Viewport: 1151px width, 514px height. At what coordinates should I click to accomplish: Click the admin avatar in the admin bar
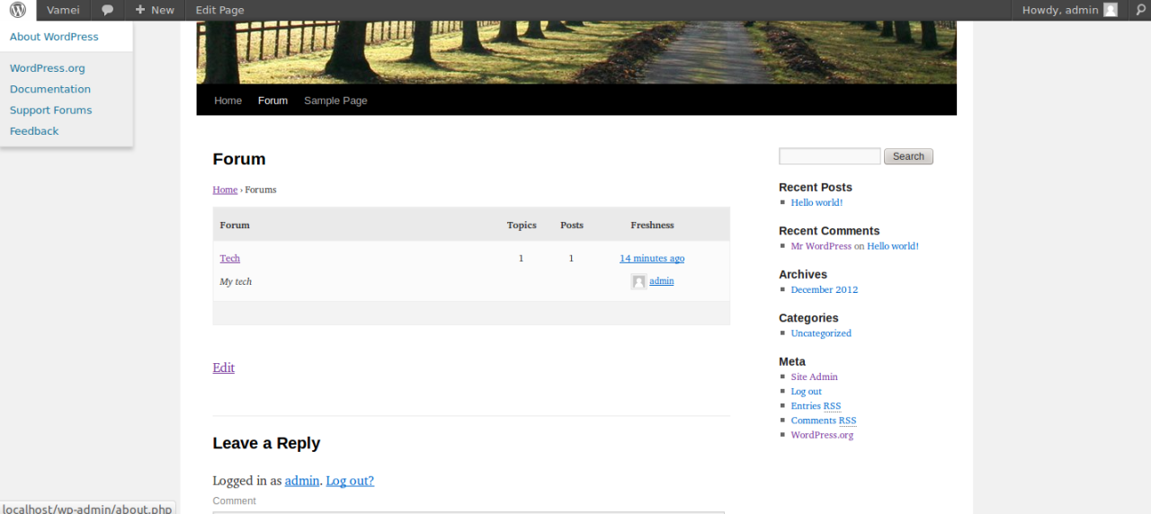click(x=1111, y=10)
